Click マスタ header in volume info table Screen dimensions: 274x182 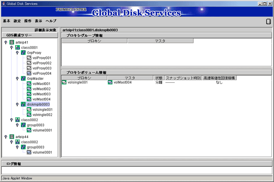pos(130,78)
